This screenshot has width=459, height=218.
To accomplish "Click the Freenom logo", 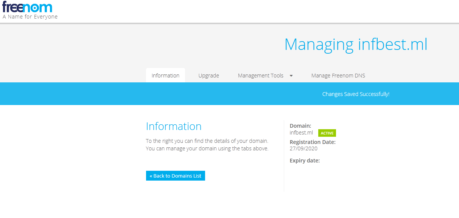I will (27, 7).
